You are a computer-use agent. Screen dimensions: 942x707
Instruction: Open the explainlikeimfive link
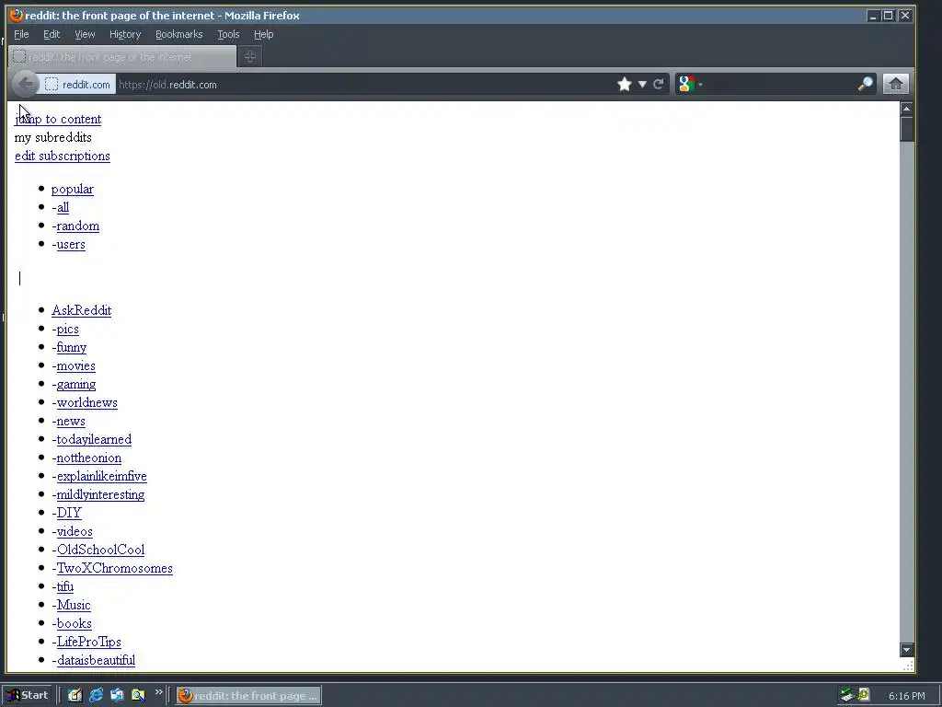(x=101, y=476)
